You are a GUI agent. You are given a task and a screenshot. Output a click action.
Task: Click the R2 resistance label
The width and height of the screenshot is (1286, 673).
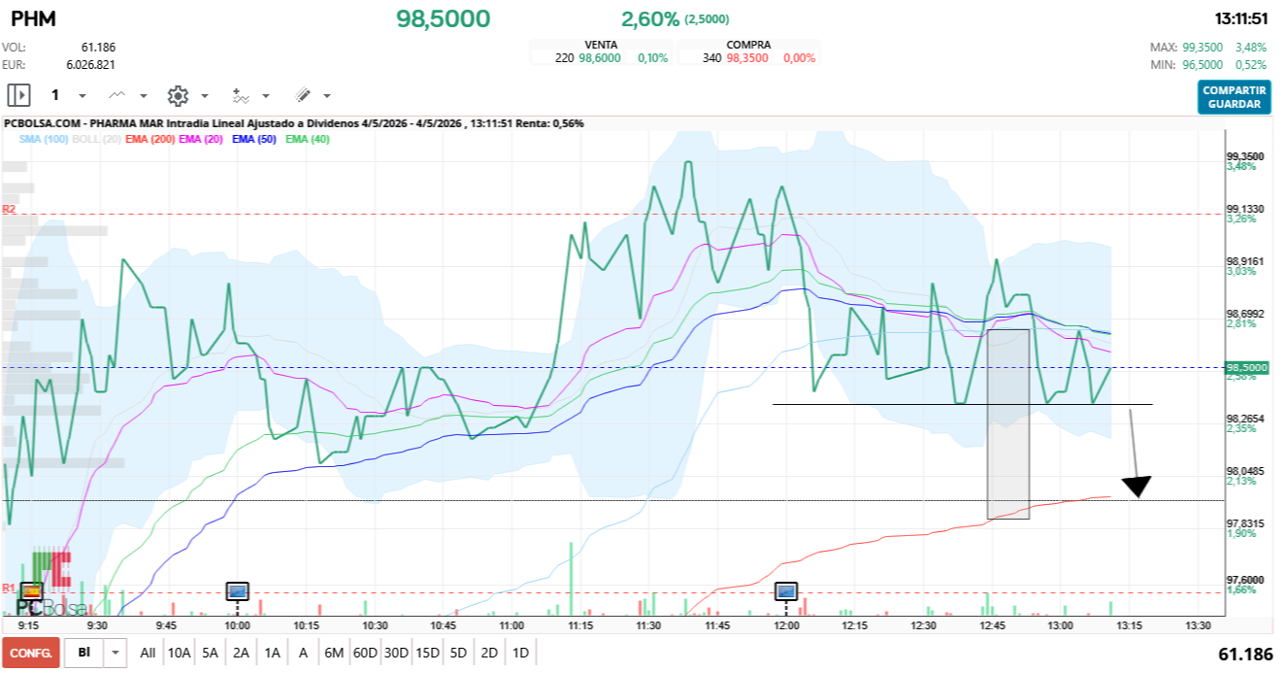point(9,209)
